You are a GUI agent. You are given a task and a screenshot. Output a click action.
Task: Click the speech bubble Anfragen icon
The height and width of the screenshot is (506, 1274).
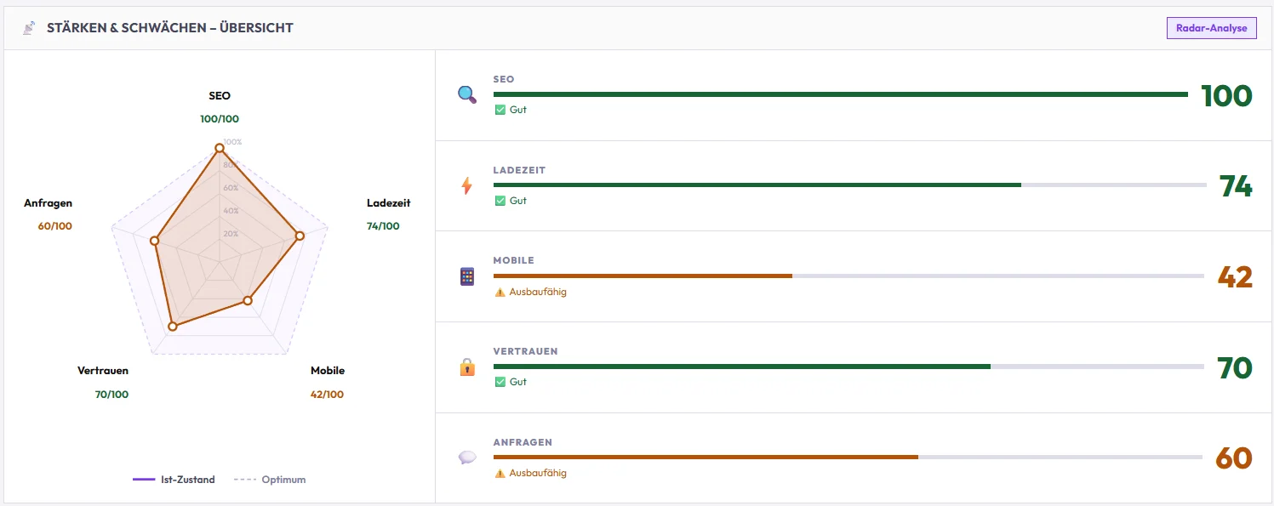coord(467,458)
